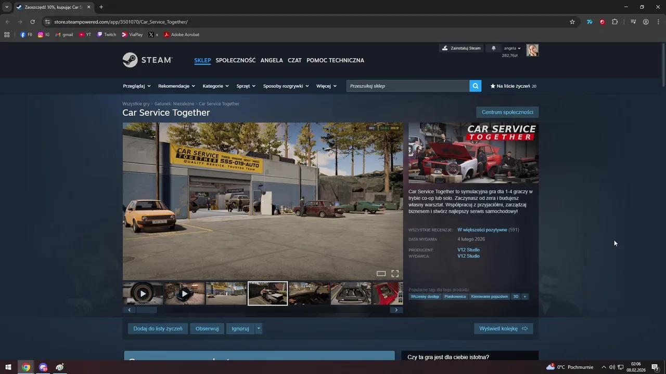
Task: Click Chrome icon in the taskbar
Action: 26,367
